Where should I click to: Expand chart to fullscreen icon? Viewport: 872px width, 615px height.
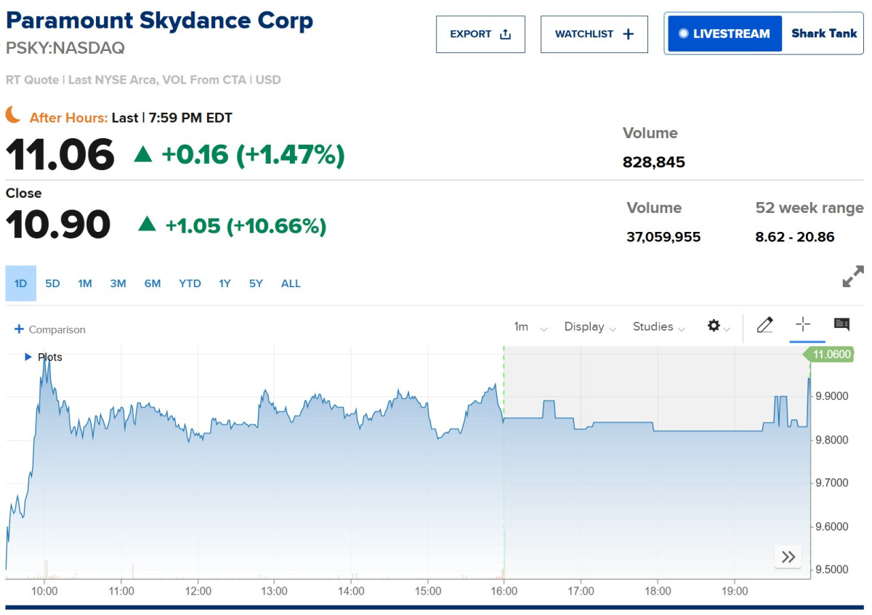[x=853, y=276]
